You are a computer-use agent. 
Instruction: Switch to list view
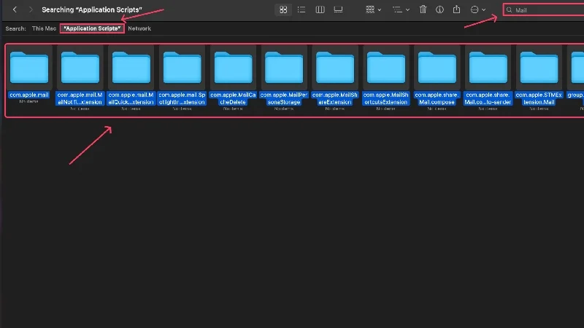(x=301, y=9)
